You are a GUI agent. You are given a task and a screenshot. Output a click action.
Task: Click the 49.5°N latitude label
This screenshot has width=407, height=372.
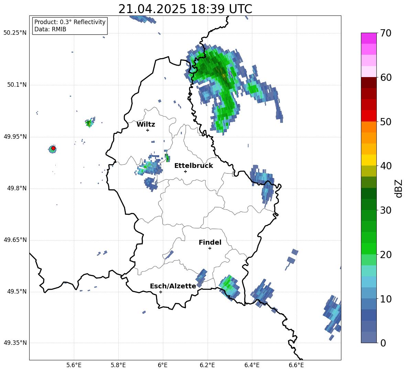tap(16, 291)
